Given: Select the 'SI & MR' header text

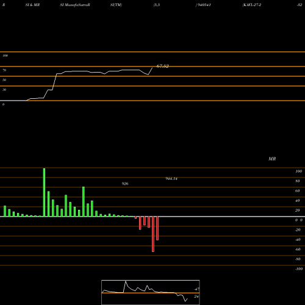Looking at the screenshot, I should click(x=32, y=5).
